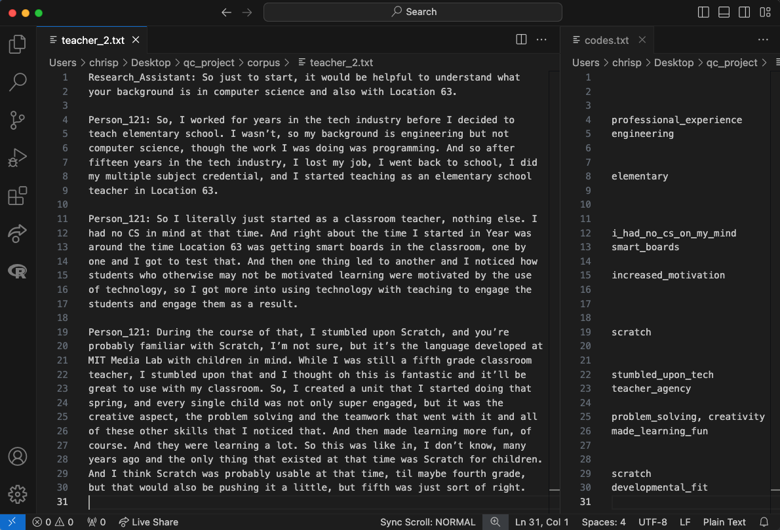The height and width of the screenshot is (530, 780).
Task: Open the R extension view
Action: [18, 271]
